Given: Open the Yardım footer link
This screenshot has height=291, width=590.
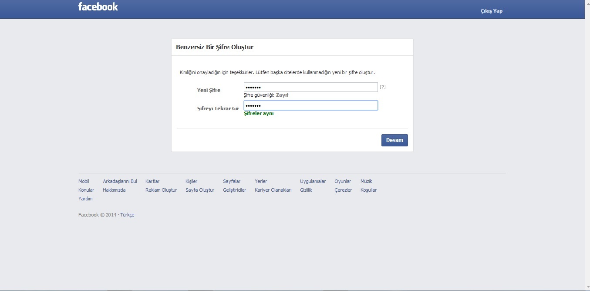Looking at the screenshot, I should tap(85, 199).
